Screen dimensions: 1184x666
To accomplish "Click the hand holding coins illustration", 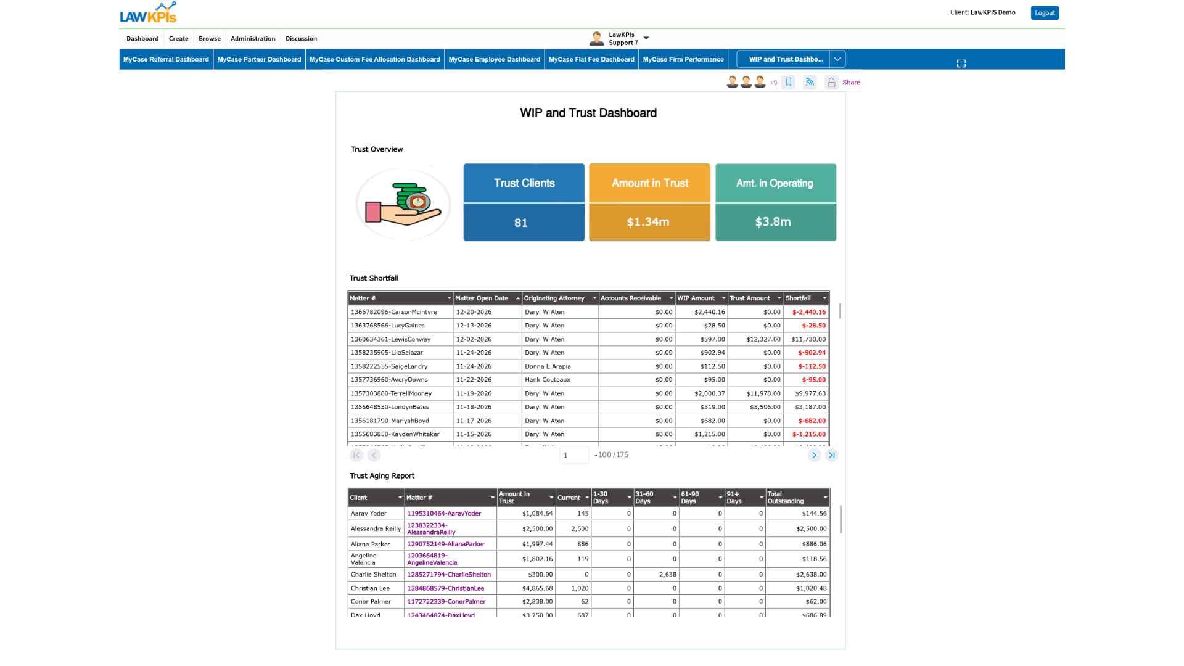I will click(403, 204).
